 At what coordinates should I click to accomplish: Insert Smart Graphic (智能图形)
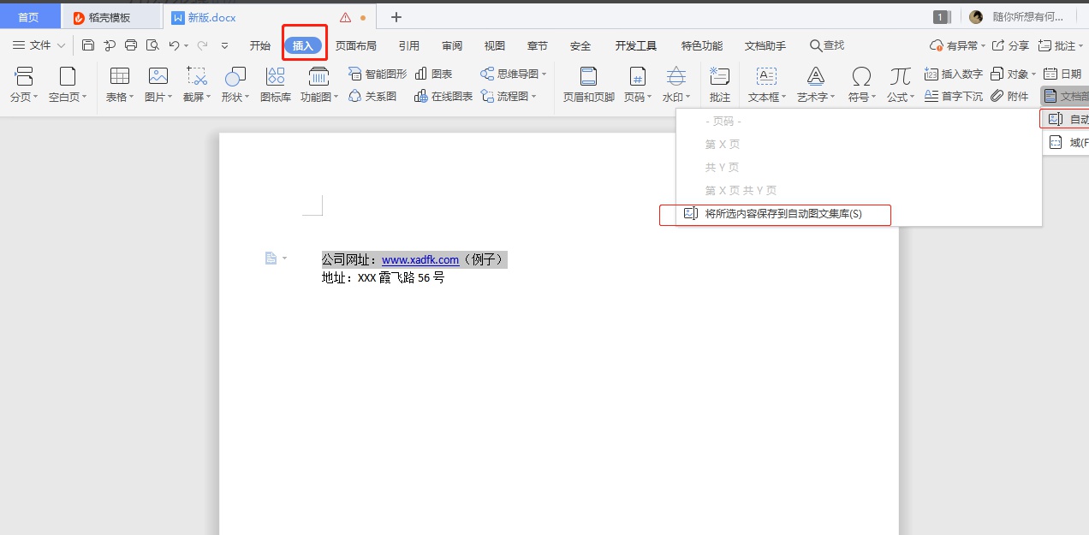(x=378, y=74)
